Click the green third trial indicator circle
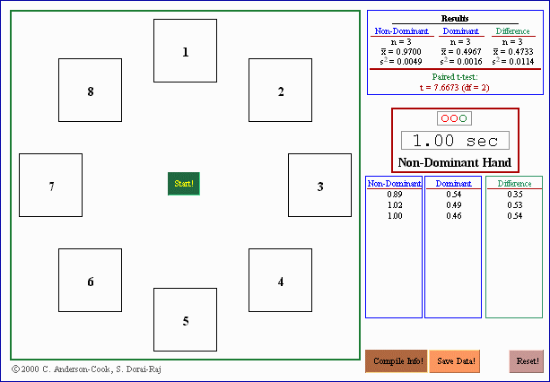 [463, 118]
